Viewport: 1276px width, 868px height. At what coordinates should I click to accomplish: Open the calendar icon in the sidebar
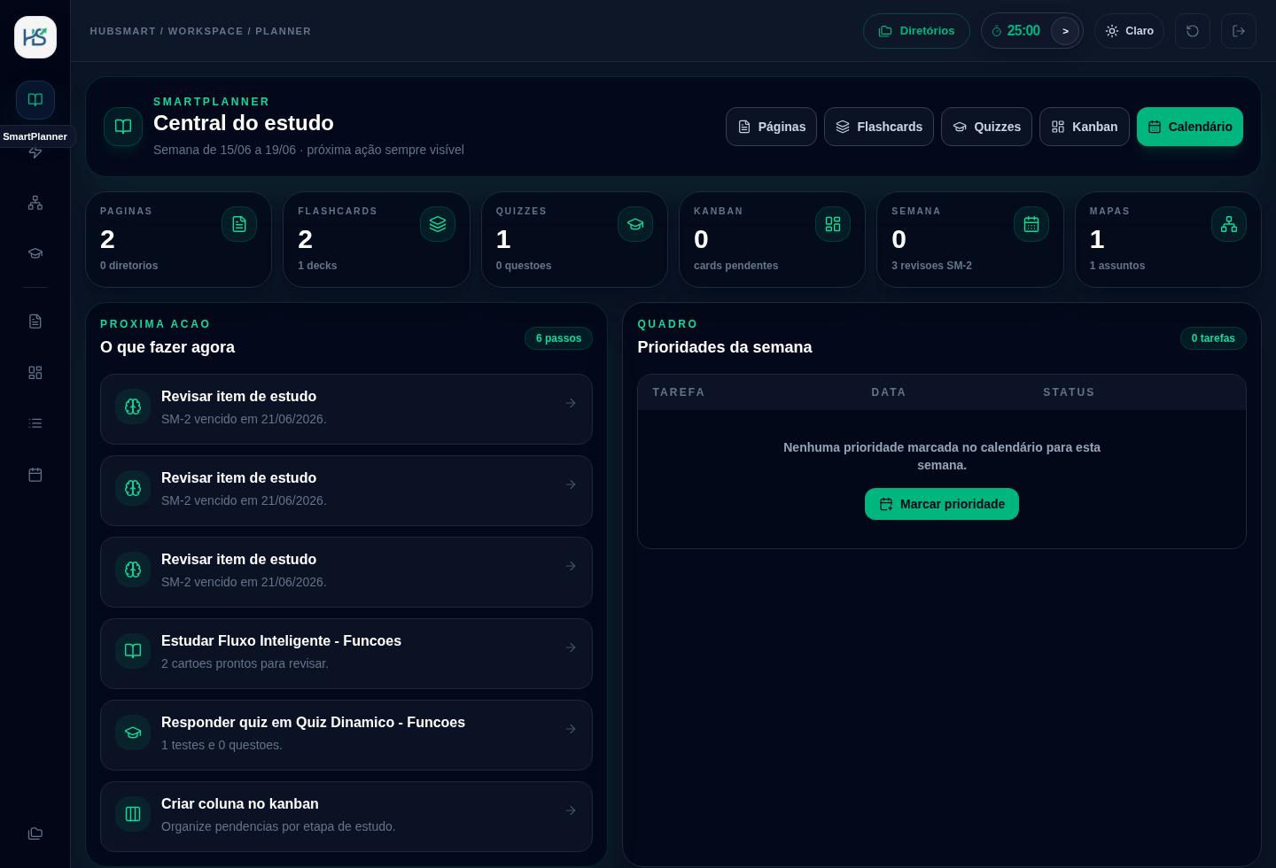click(x=35, y=475)
